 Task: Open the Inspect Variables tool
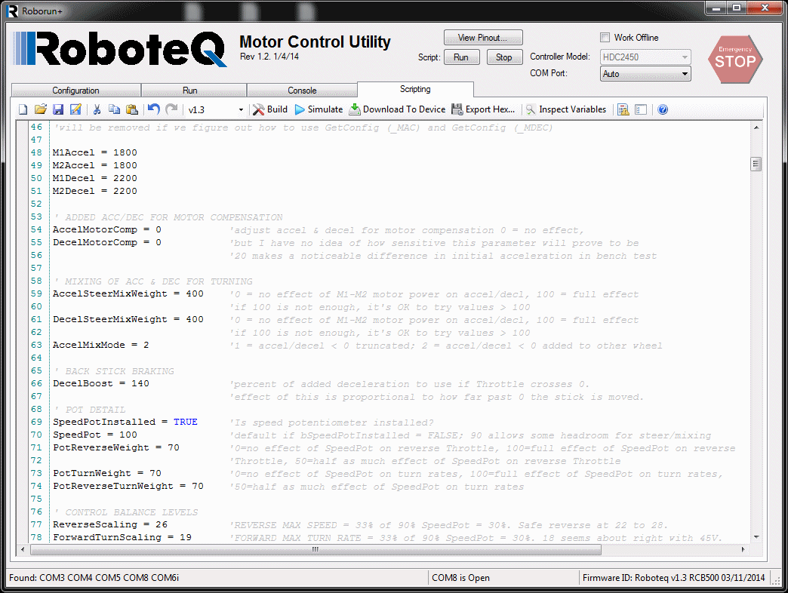pos(565,109)
